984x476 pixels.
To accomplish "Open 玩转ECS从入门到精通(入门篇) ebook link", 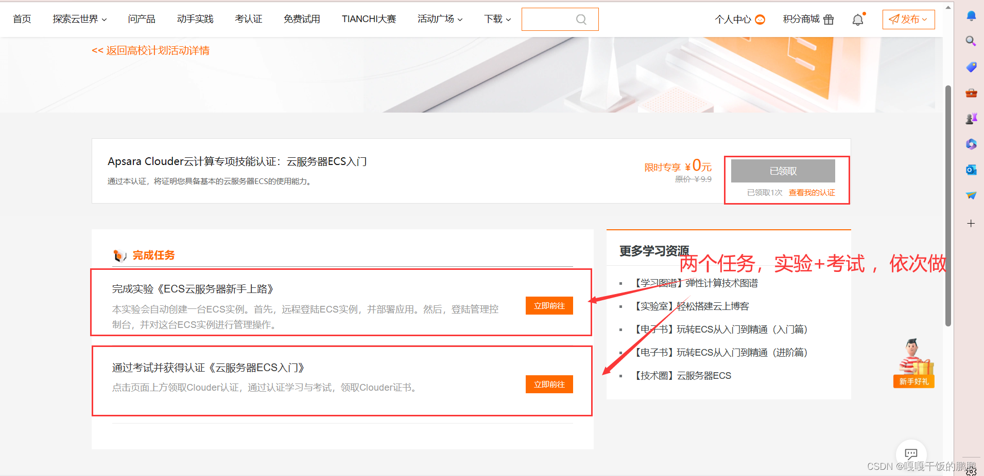I will 721,329.
